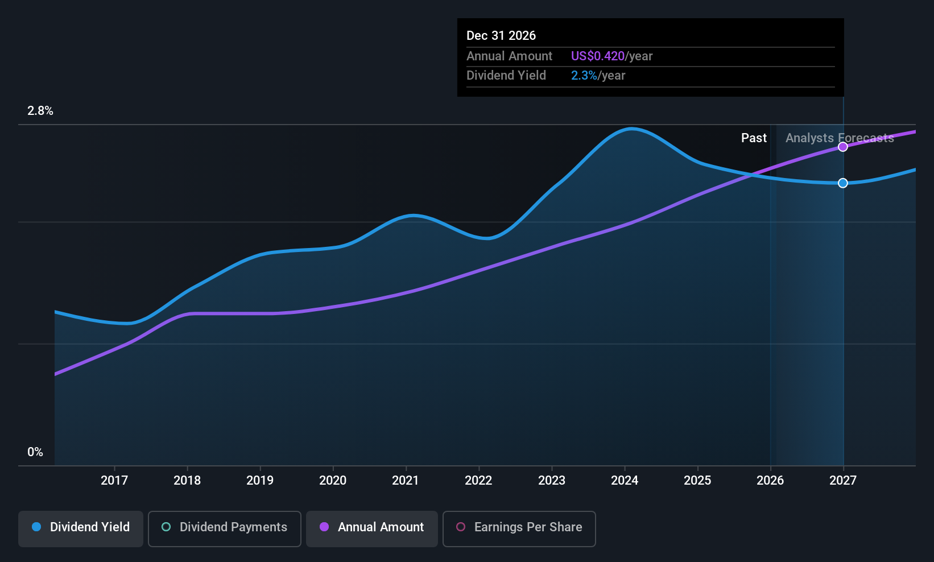Click the Past region label

[x=754, y=138]
